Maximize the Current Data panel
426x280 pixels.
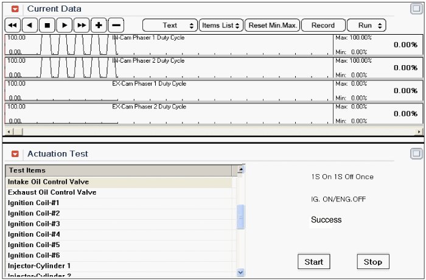[x=416, y=9]
